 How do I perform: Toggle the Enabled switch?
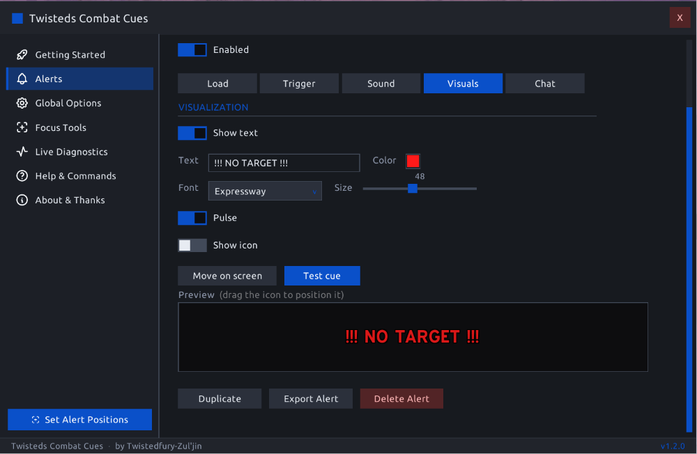point(192,49)
